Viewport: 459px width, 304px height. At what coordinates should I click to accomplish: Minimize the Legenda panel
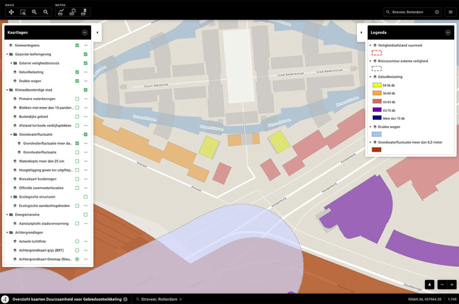click(x=447, y=33)
